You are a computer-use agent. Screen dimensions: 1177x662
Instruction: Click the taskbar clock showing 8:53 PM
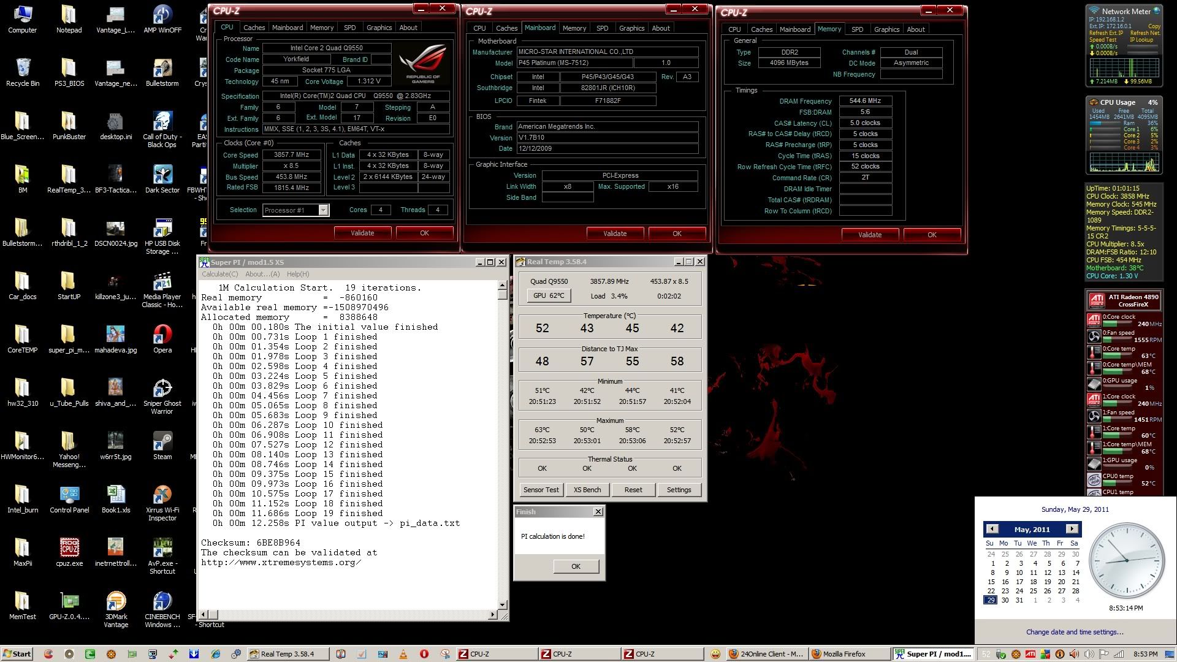(x=1145, y=654)
